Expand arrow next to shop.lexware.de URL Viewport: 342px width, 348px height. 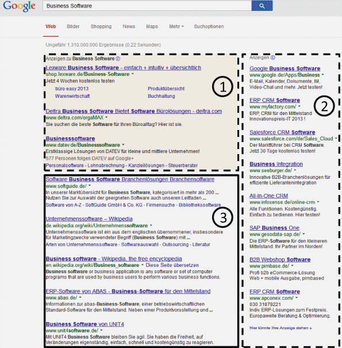tap(133, 74)
